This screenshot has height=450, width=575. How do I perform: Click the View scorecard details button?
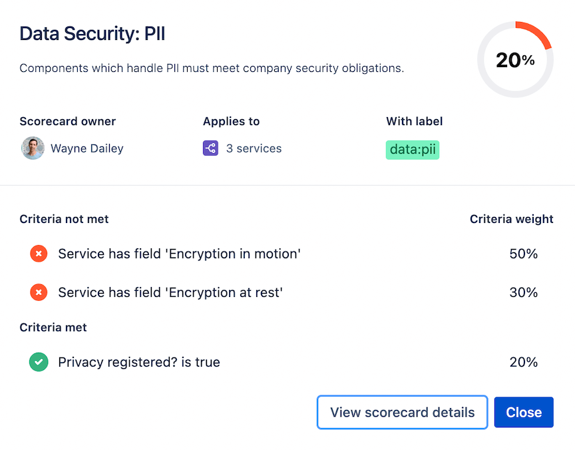tap(402, 412)
